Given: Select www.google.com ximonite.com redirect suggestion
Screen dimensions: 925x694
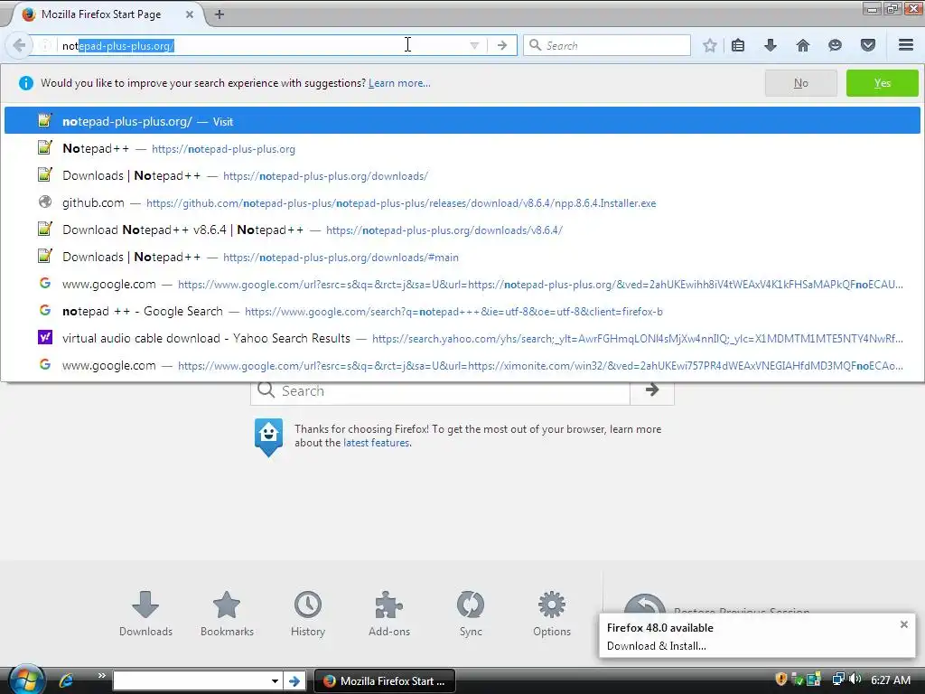Looking at the screenshot, I should coord(462,366).
